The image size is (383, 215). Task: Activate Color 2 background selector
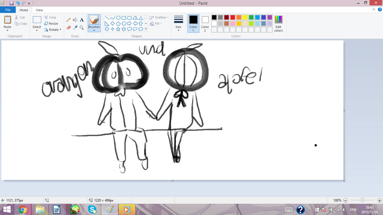tap(205, 23)
